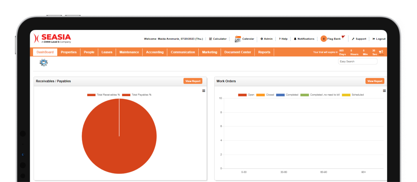
Task: Switch to the Accounting tab
Action: tap(155, 52)
